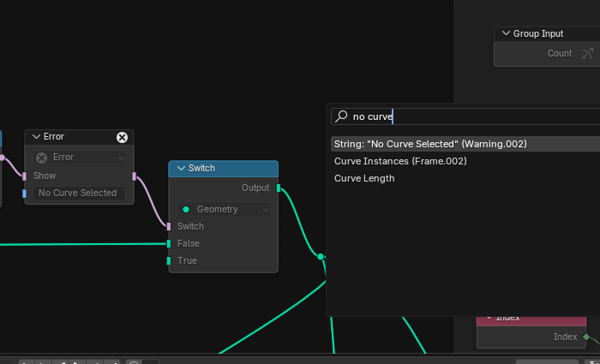Click the Index node's green output socket
Screen dimensions: 600x364
pyautogui.click(x=586, y=337)
